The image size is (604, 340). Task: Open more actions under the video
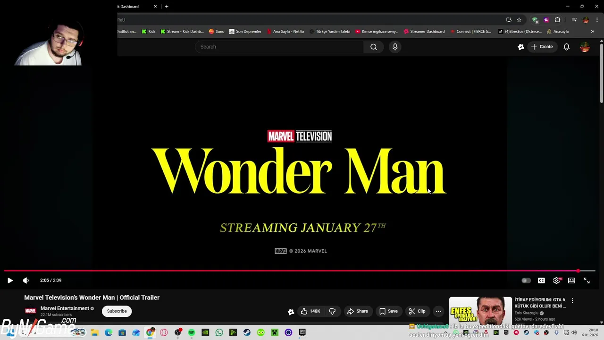(438, 311)
